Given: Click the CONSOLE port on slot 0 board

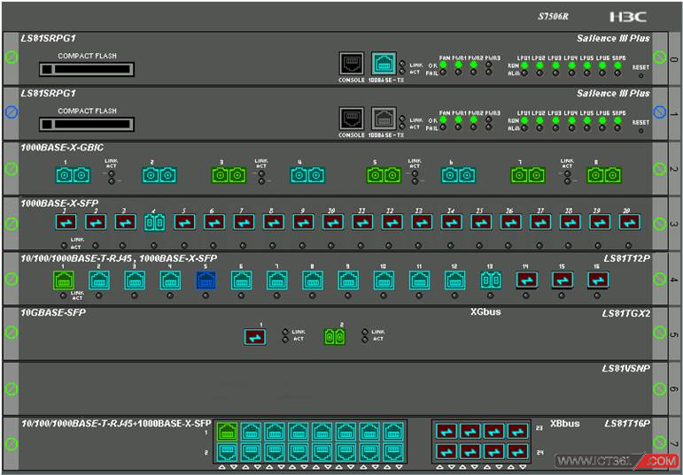Looking at the screenshot, I should (x=352, y=64).
